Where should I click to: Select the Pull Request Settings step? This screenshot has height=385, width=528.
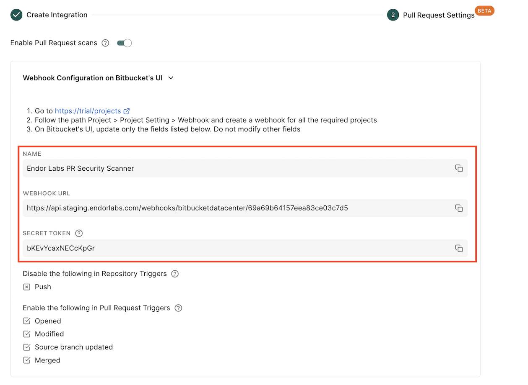point(438,15)
